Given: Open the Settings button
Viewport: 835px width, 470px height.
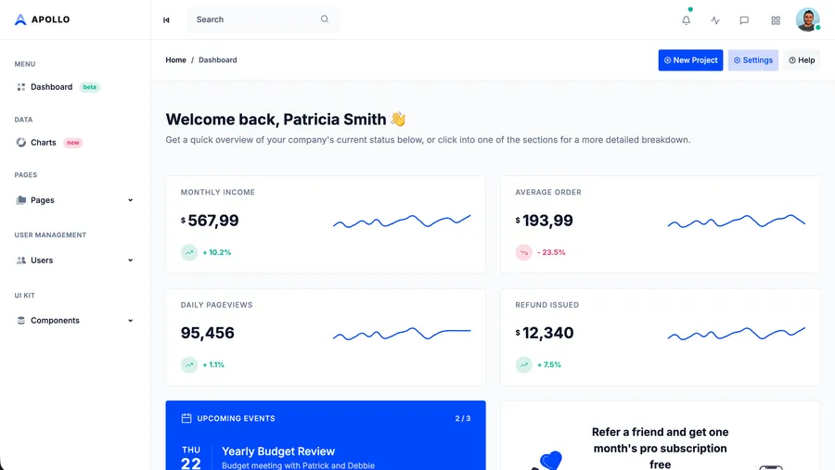Looking at the screenshot, I should [x=752, y=60].
